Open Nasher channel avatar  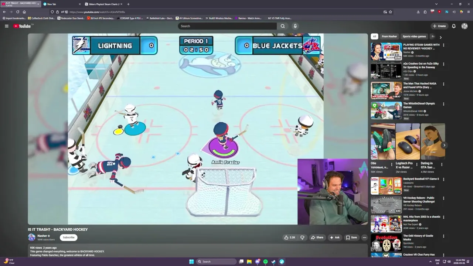(31, 237)
